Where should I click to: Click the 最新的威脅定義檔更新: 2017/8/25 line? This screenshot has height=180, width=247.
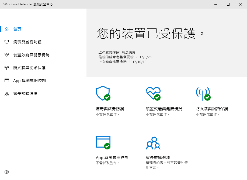point(125,57)
